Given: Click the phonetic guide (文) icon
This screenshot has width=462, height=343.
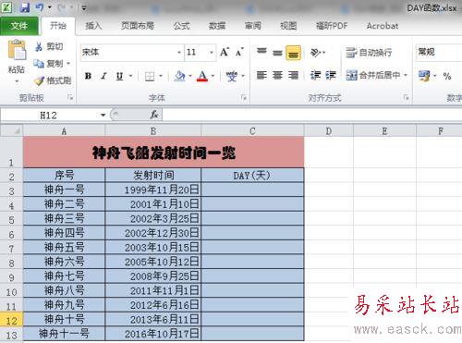Looking at the screenshot, I should tap(232, 76).
